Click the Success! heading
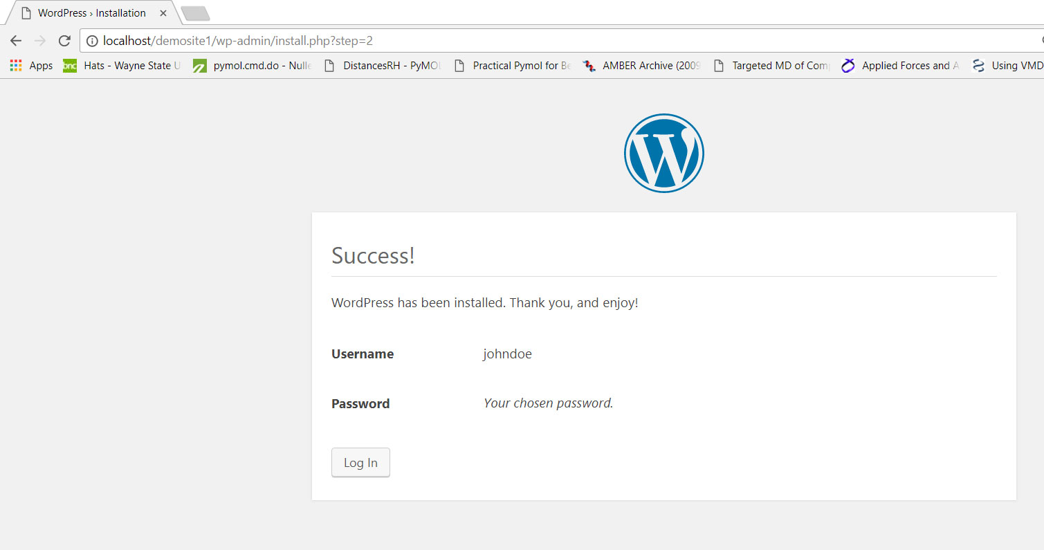The height and width of the screenshot is (550, 1044). 373,255
